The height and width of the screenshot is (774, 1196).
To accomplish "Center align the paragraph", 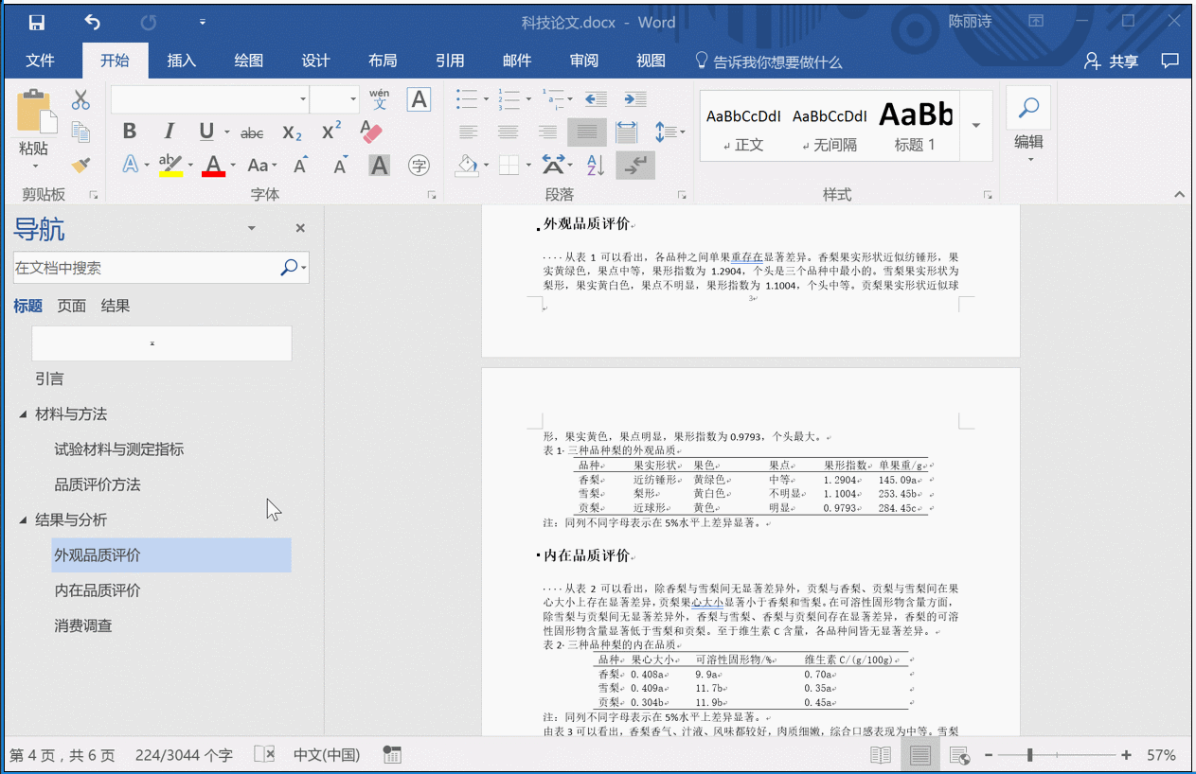I will click(508, 132).
